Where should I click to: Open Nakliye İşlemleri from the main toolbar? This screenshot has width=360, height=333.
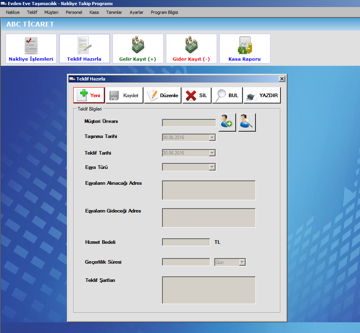point(31,48)
